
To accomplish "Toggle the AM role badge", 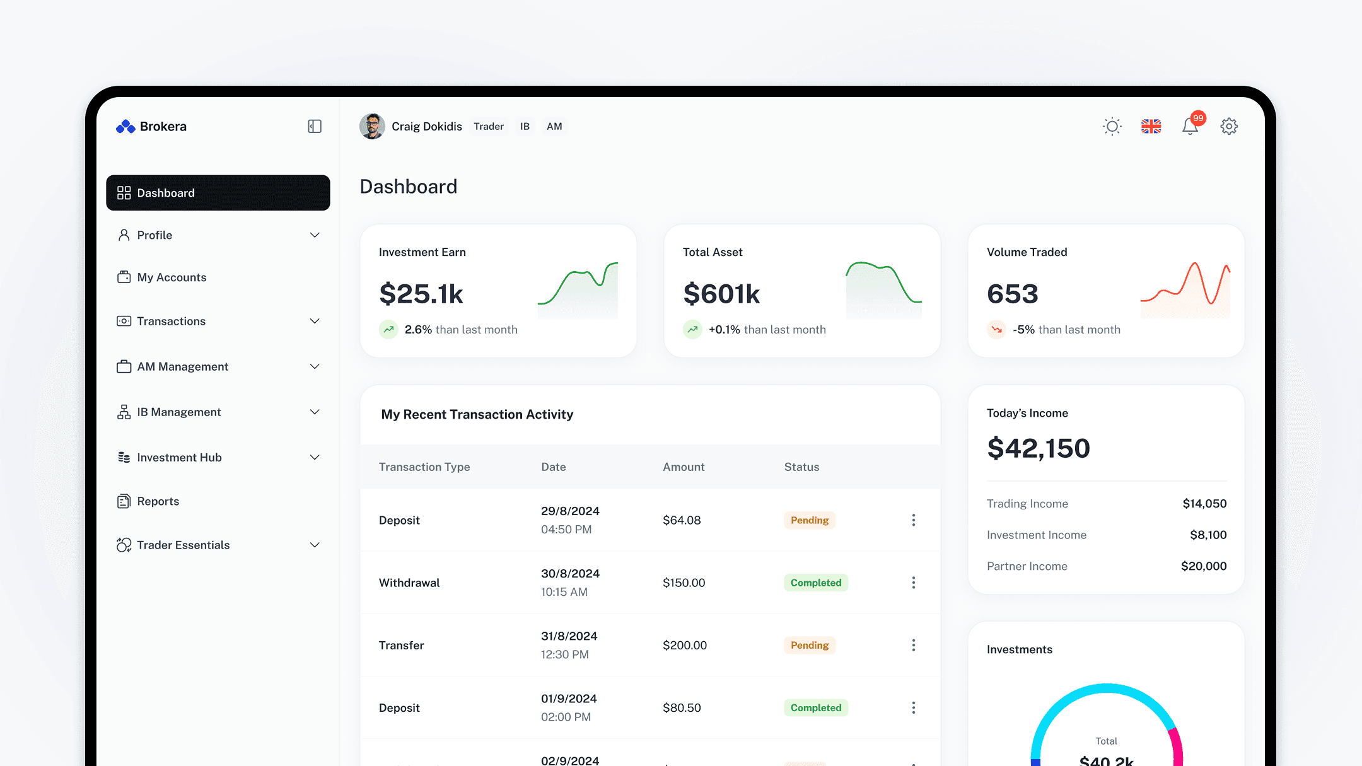I will click(554, 126).
